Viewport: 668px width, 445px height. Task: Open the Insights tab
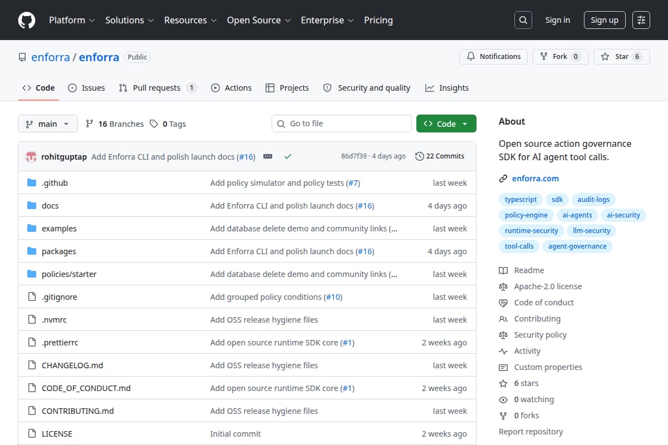447,88
